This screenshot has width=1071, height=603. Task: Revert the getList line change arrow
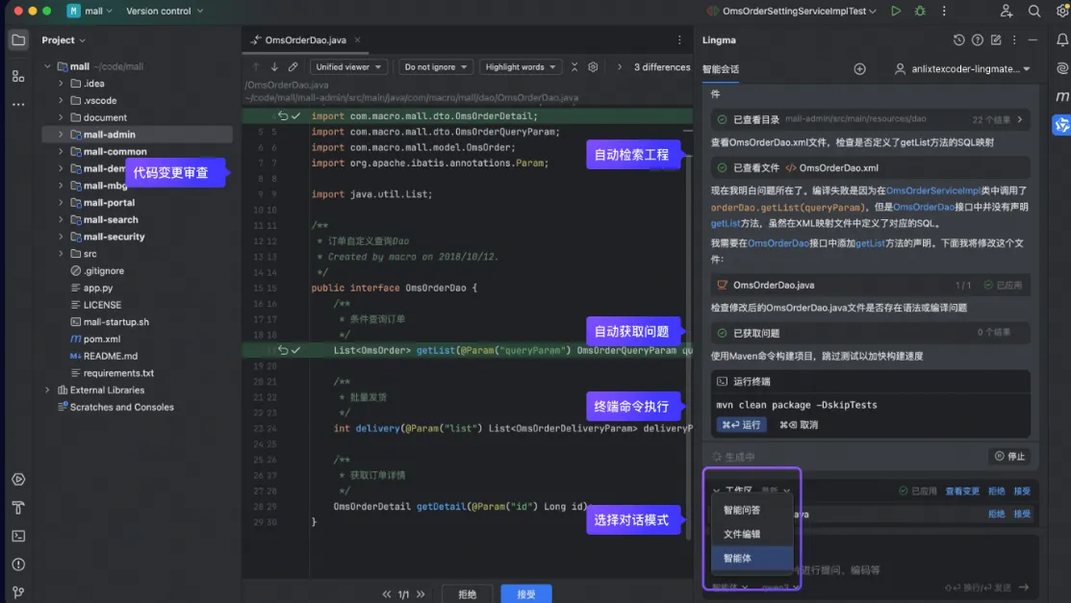tap(283, 350)
